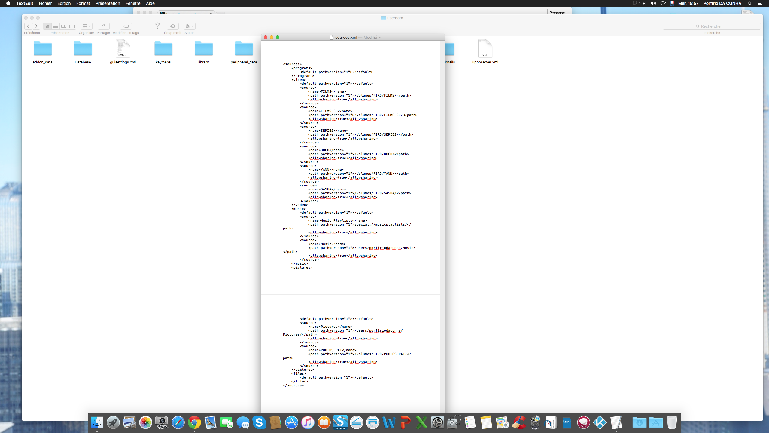Screen dimensions: 769x433
Task: Open the Format menu
Action: click(83, 3)
